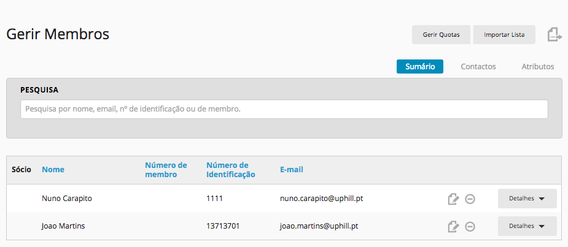Sort the table by E-mail
This screenshot has width=568, height=247.
click(291, 170)
